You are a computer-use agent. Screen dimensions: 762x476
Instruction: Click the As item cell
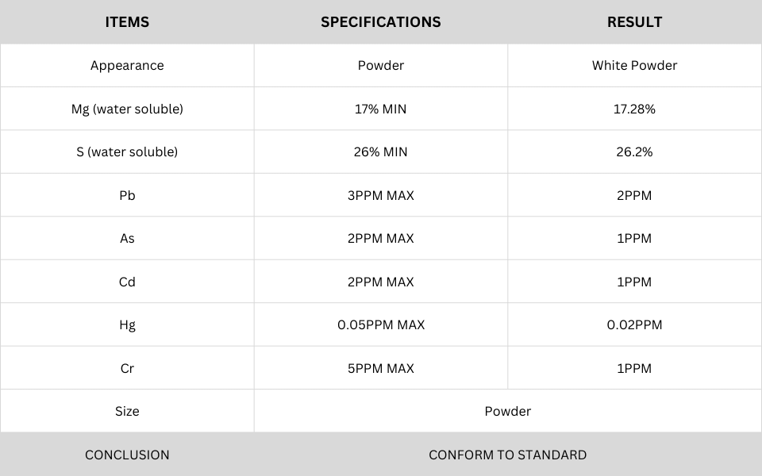coord(127,238)
